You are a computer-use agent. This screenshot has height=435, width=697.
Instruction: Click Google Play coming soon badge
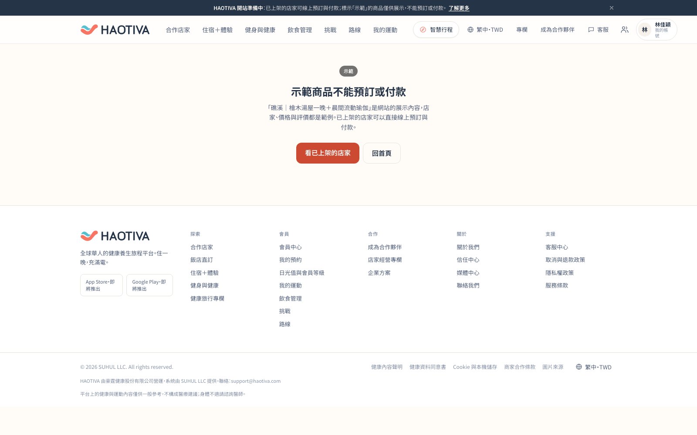(x=149, y=285)
